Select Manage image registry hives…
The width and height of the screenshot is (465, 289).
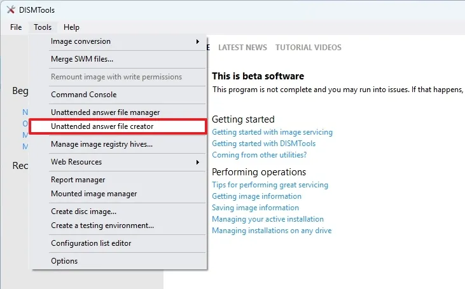pos(118,144)
